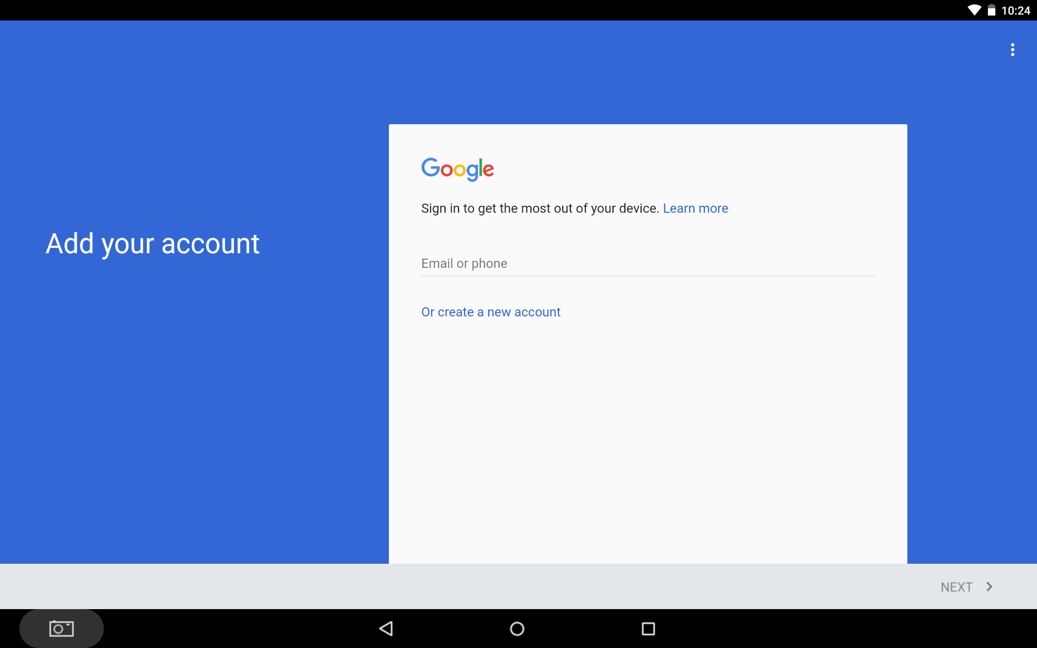This screenshot has height=648, width=1037.
Task: Click the Add your account heading
Action: click(x=152, y=244)
